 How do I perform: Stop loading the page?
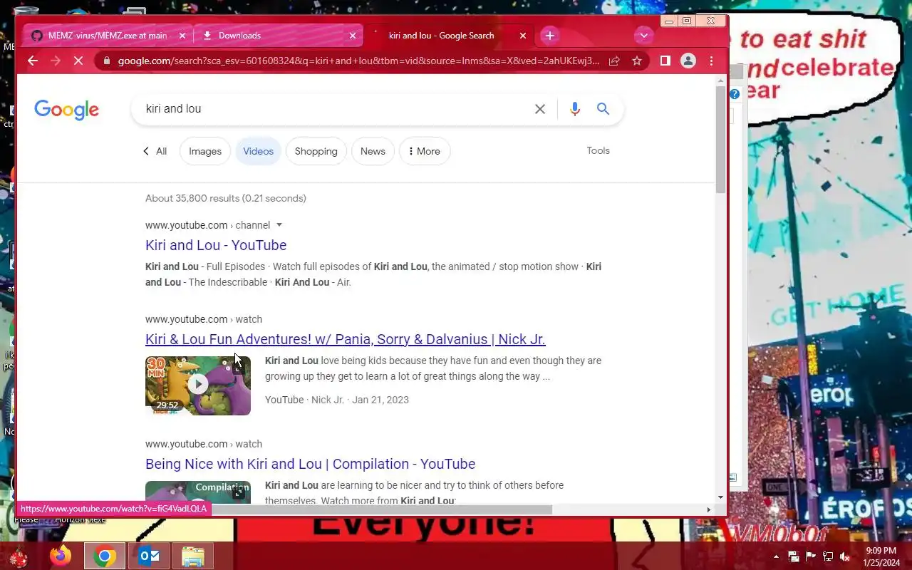[78, 61]
